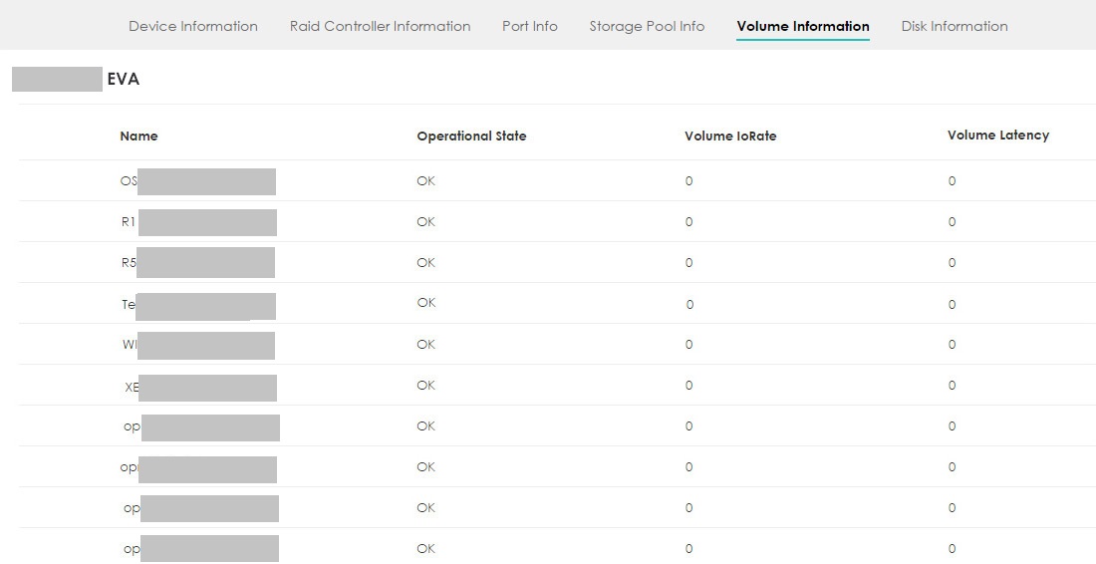Switch to Raid Controller Information tab
This screenshot has width=1096, height=564.
380,26
